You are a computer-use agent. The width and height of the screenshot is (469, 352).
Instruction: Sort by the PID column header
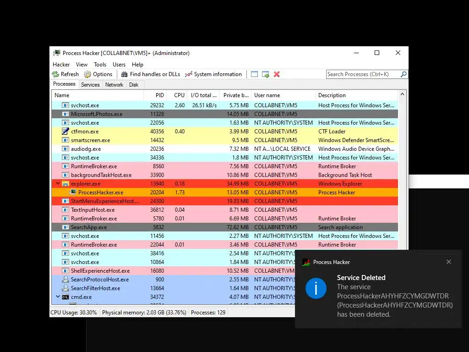pos(155,95)
